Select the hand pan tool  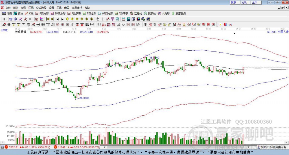pos(98,19)
